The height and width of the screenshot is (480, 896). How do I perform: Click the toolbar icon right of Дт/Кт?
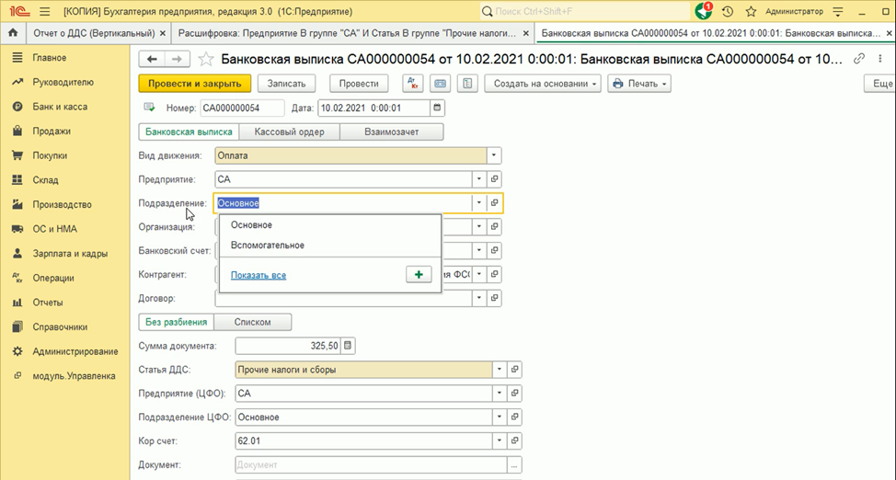tap(440, 84)
